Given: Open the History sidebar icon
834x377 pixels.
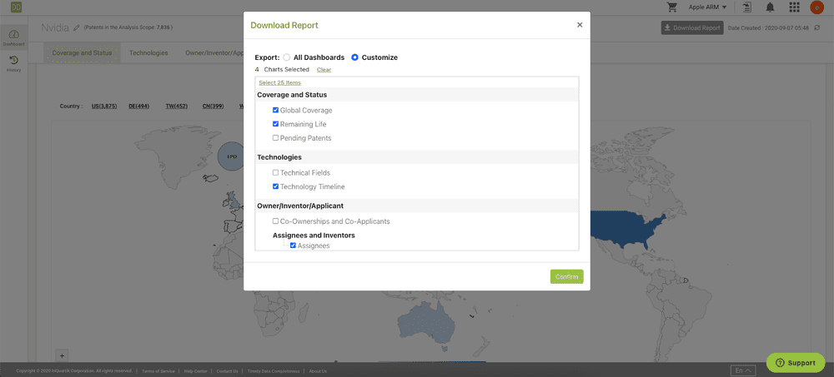Looking at the screenshot, I should pyautogui.click(x=14, y=64).
